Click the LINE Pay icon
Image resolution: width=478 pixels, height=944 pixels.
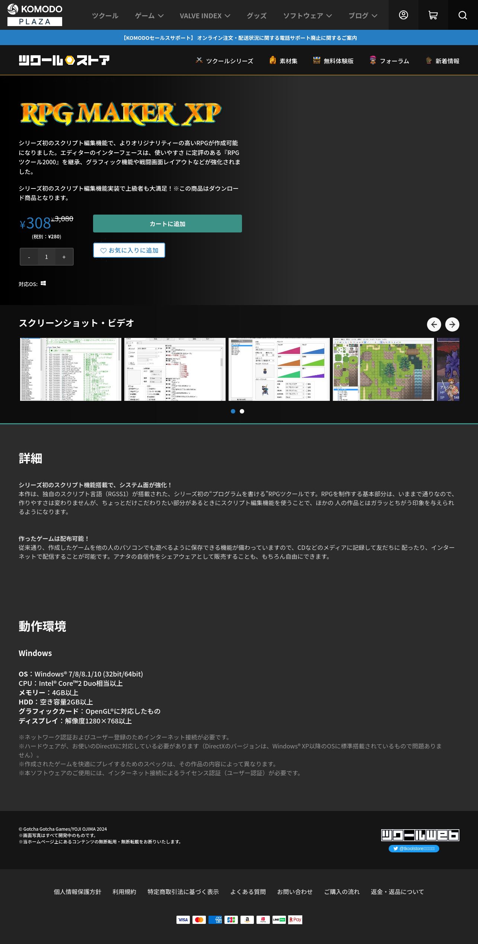279,920
